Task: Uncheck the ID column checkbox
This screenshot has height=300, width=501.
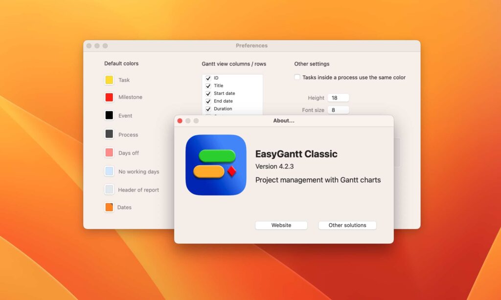Action: [x=208, y=77]
